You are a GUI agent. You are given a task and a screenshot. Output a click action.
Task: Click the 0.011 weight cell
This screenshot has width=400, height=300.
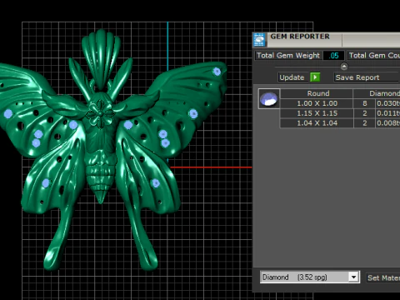pos(388,113)
